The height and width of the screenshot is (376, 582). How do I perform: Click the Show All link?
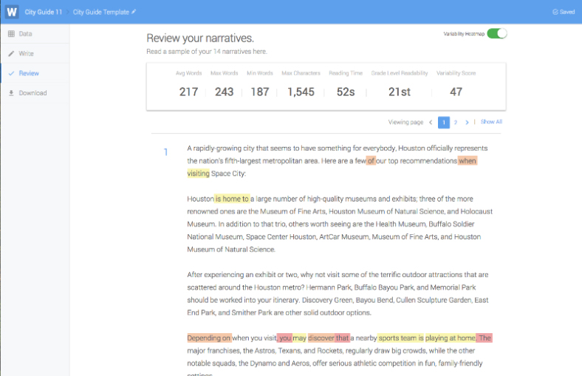491,122
